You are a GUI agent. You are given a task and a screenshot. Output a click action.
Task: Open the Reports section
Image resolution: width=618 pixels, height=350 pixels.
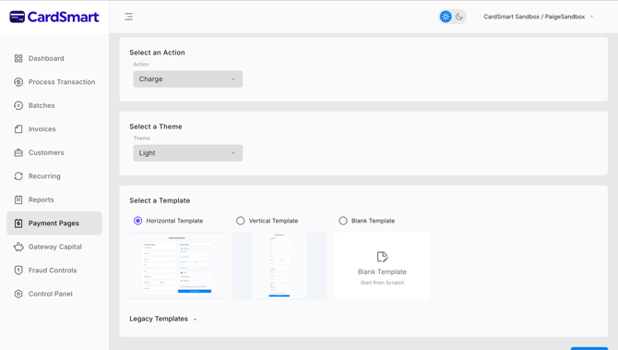pyautogui.click(x=54, y=199)
